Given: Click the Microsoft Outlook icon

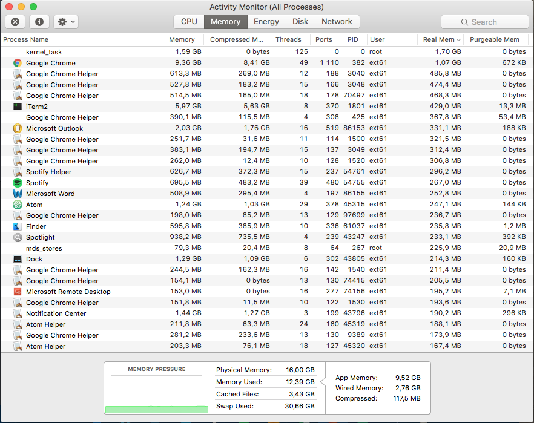Looking at the screenshot, I should point(18,128).
